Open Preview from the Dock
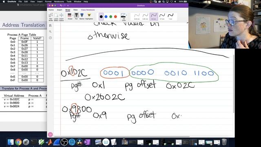This screenshot has width=261, height=147. (x=98, y=142)
